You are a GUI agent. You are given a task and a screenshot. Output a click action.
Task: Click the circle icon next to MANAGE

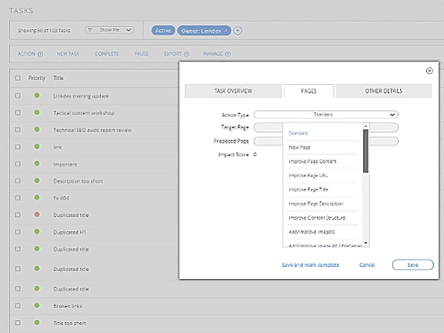[227, 54]
